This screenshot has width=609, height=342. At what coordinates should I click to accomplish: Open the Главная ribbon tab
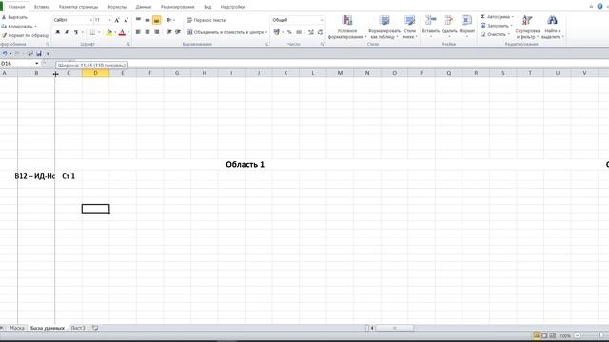(x=16, y=7)
